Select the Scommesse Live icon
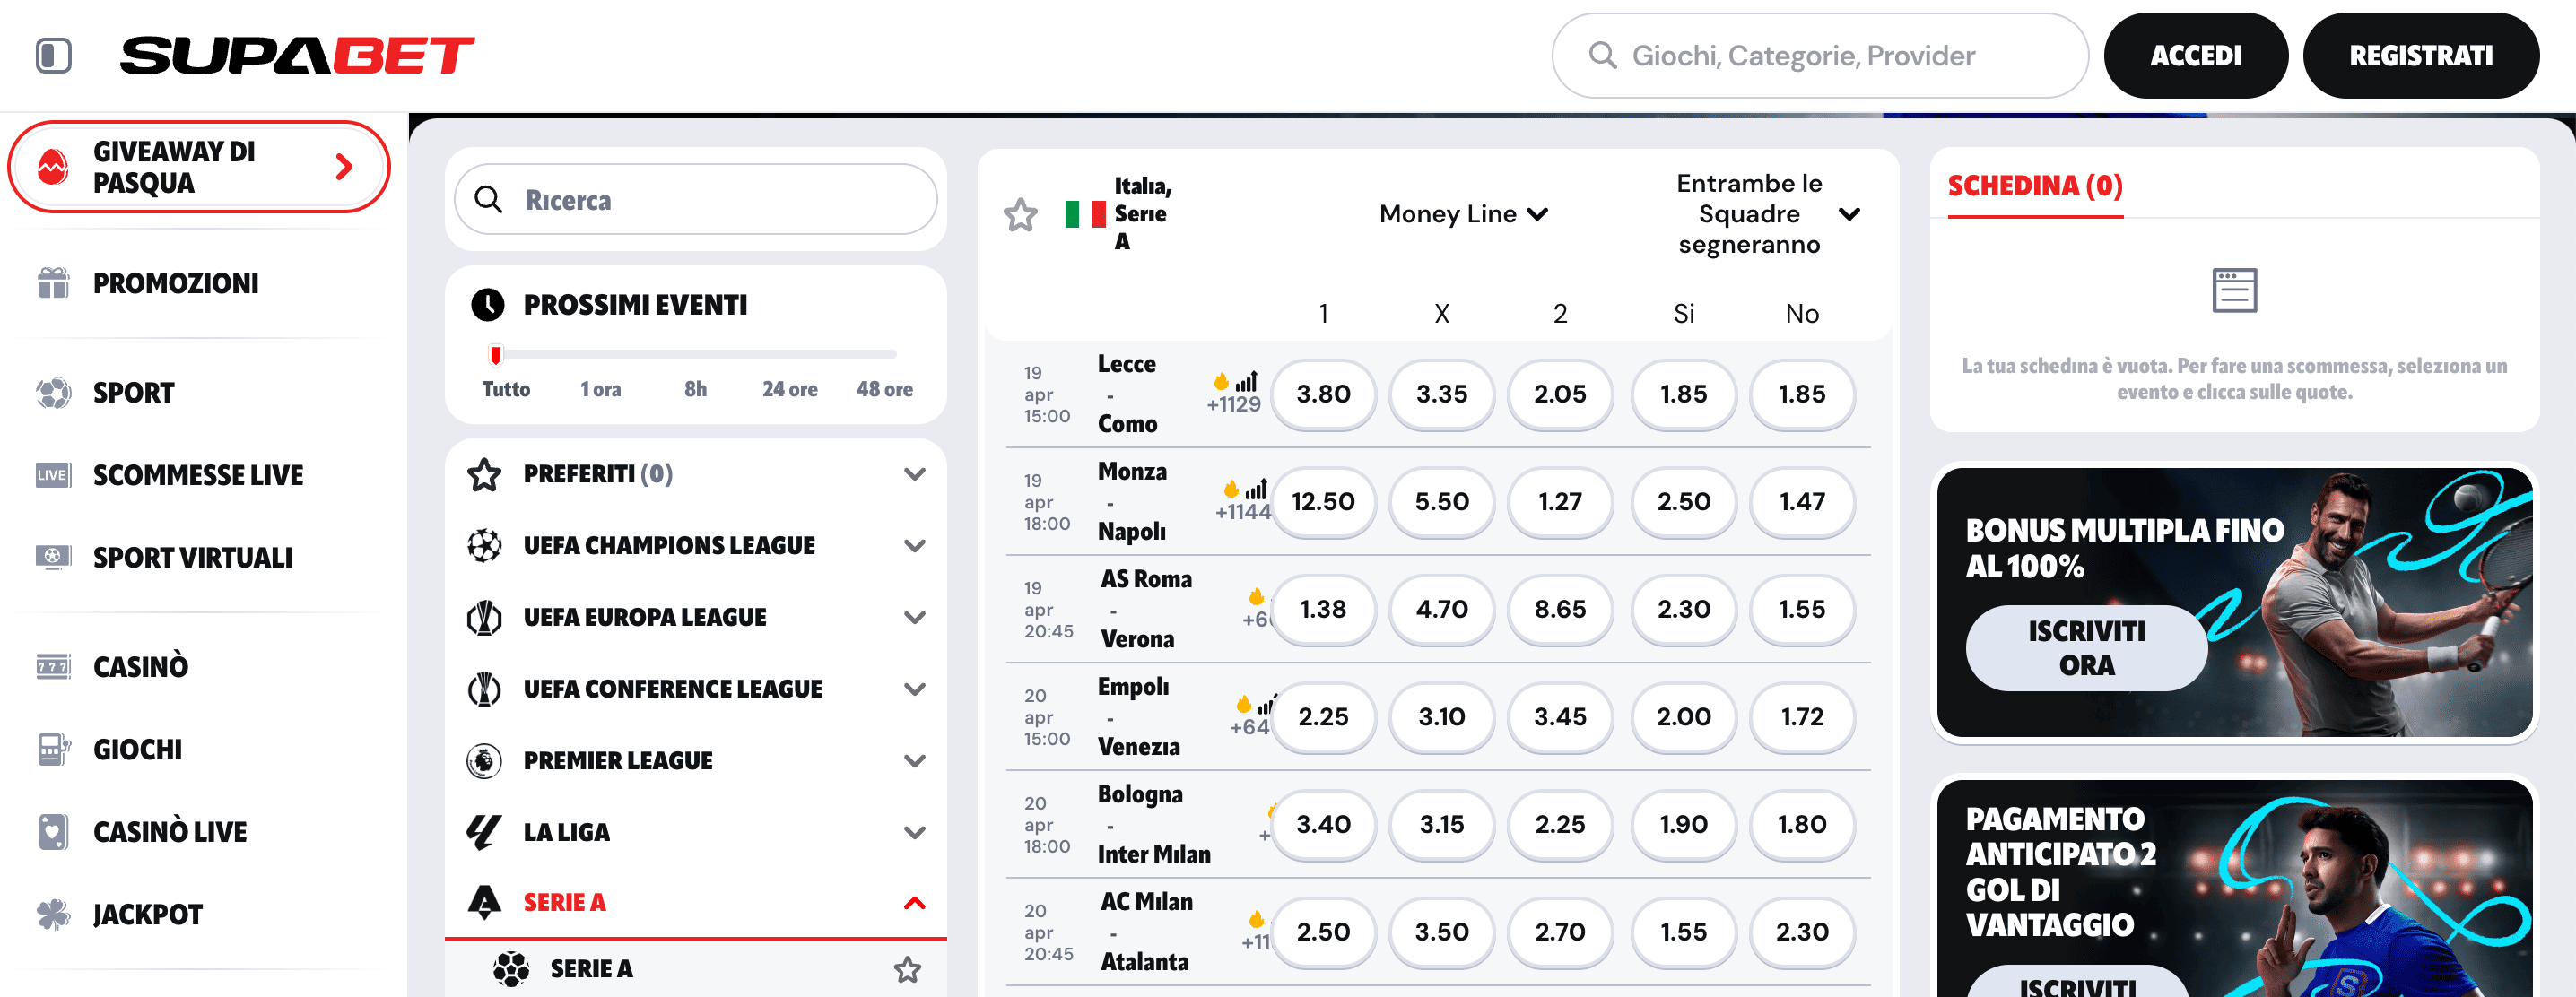The image size is (2576, 997). (x=52, y=475)
